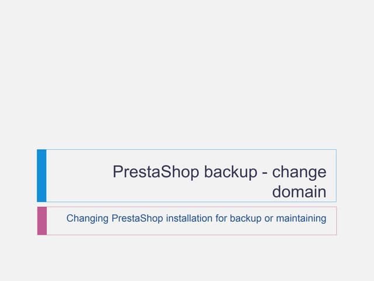This screenshot has height=281, width=374.
Task: Click the pink accent bar beside the subtitle
Action: [41, 221]
